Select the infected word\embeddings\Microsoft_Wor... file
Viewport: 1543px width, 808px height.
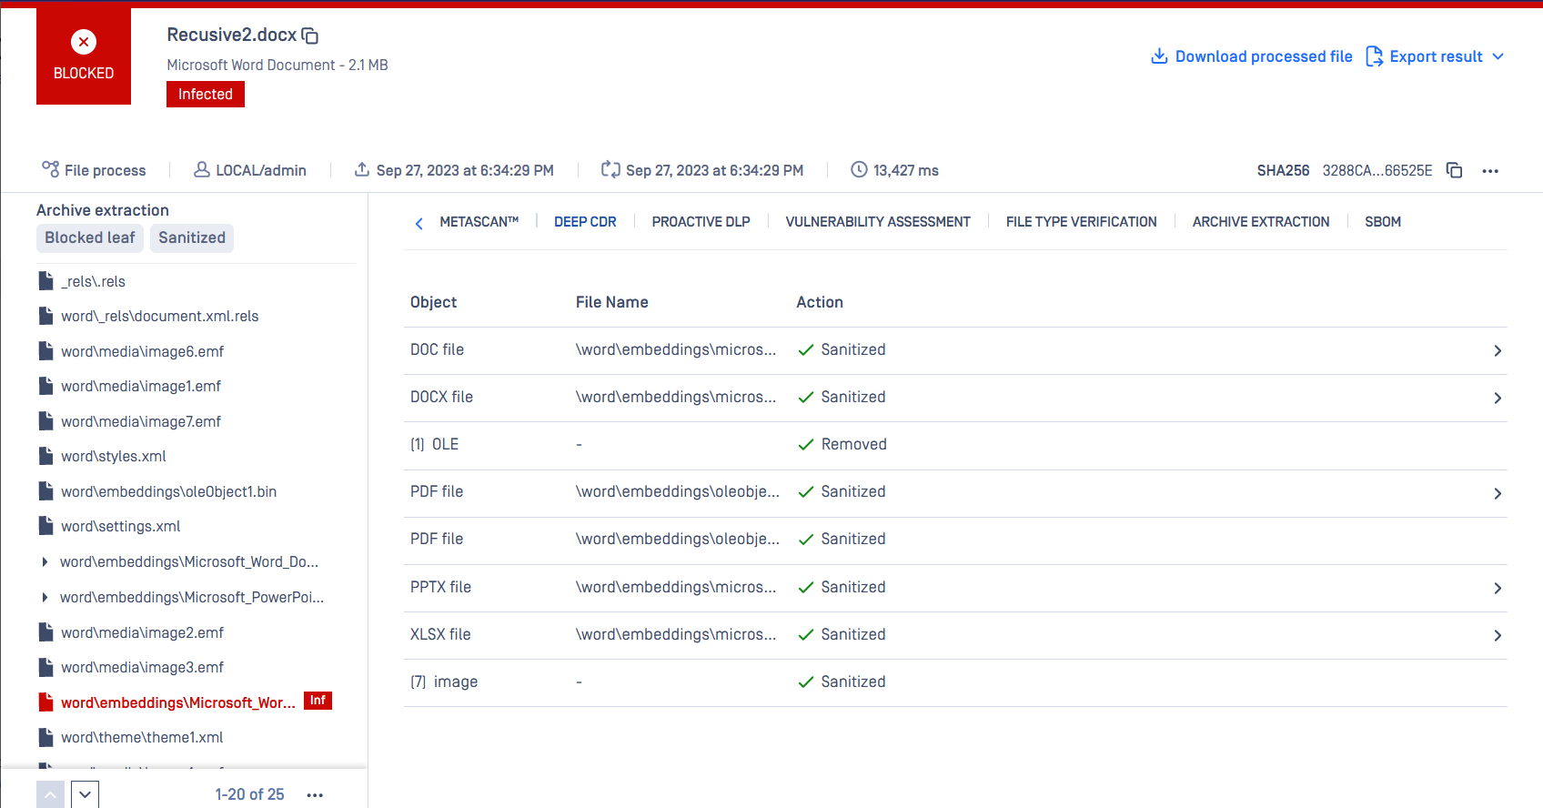pos(177,702)
